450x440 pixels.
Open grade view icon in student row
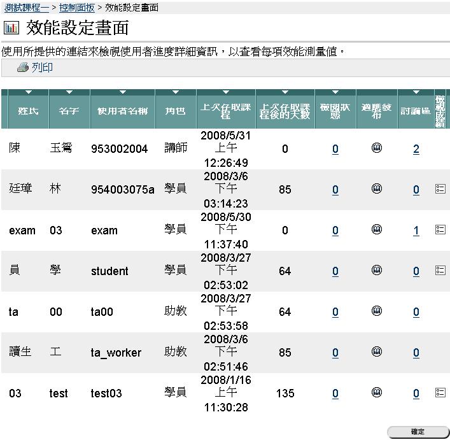pyautogui.click(x=440, y=271)
